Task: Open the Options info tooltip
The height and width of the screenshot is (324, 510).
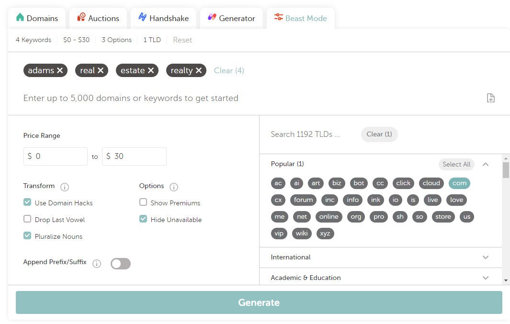Action: coord(173,187)
